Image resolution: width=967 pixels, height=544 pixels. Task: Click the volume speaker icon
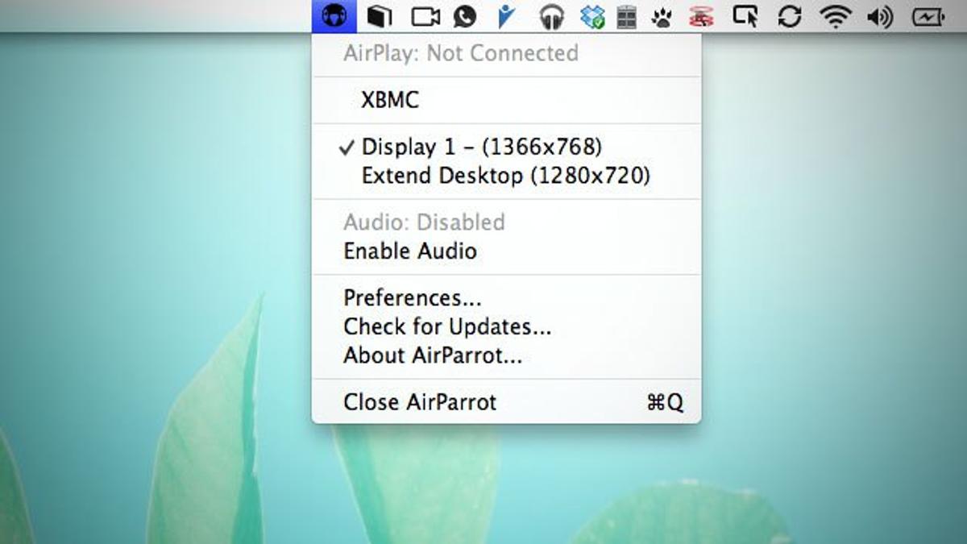point(879,16)
